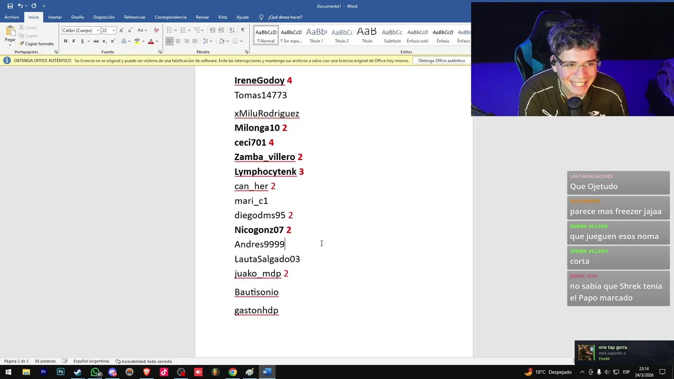Screen dimensions: 674x379
Task: Decrease paragraph indent
Action: (x=212, y=31)
